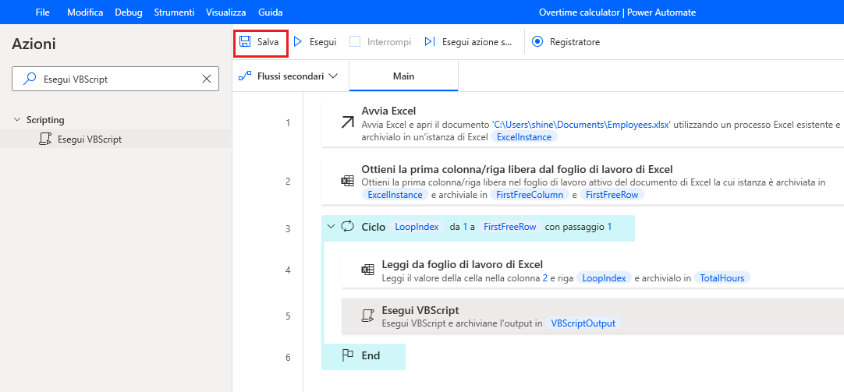Click the Azioni panel heading
The height and width of the screenshot is (392, 844).
34,44
